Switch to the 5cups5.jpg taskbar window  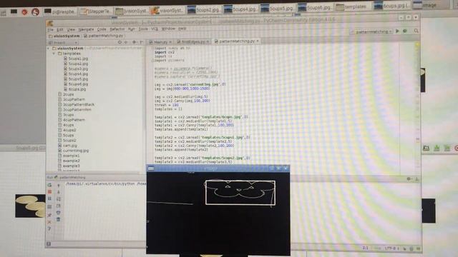tap(277, 9)
